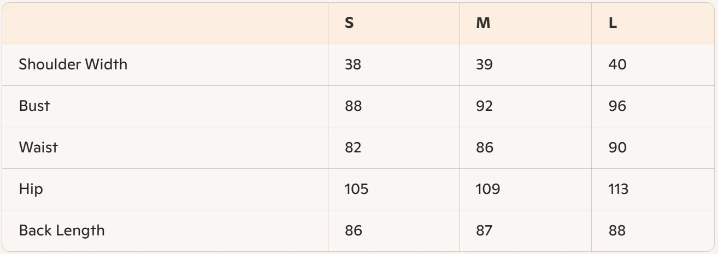Viewport: 718px width, 254px height.
Task: Click Waist value 90 for size L
Action: pyautogui.click(x=617, y=147)
